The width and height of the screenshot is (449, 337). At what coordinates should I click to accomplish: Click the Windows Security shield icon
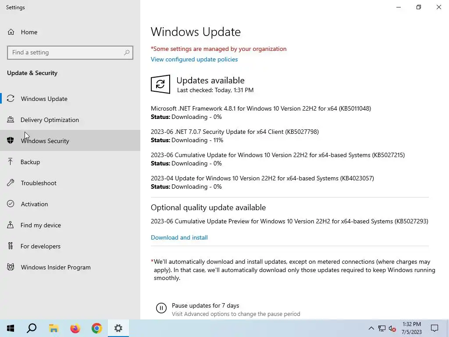[11, 140]
